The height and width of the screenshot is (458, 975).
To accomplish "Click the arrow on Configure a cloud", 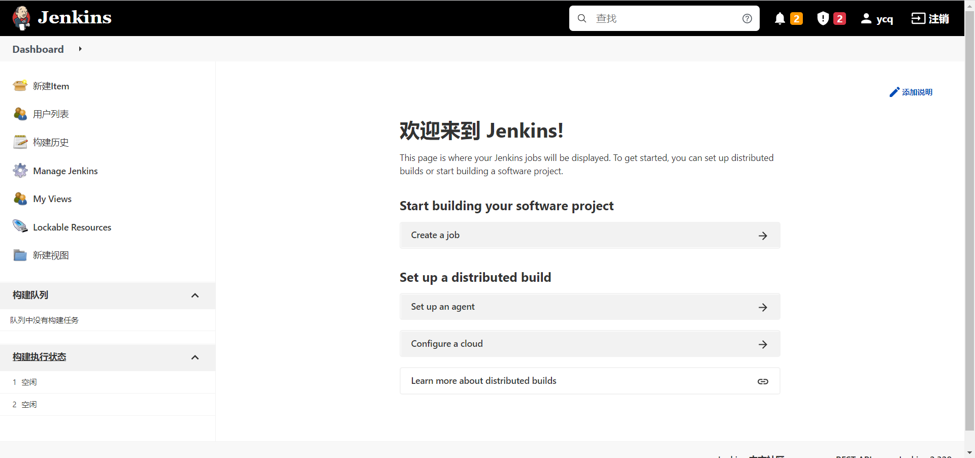I will 763,344.
